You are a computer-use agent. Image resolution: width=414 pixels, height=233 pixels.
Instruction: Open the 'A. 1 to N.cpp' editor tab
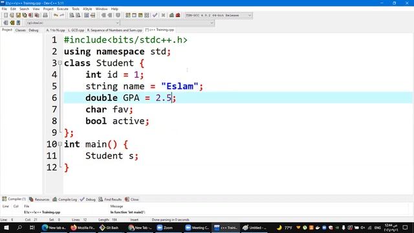point(56,30)
